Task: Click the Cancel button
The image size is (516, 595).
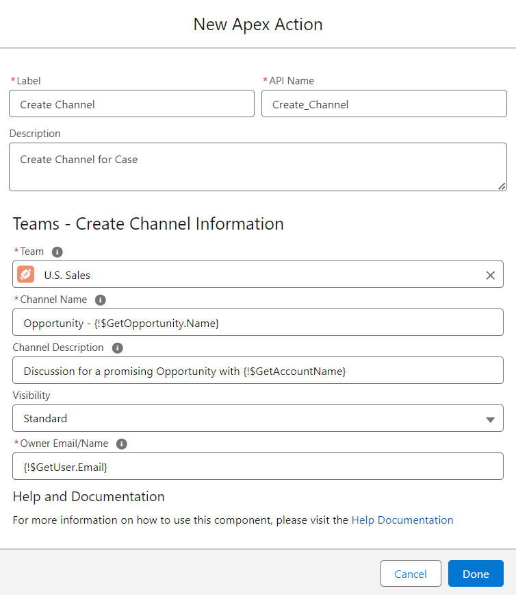Action: point(411,573)
